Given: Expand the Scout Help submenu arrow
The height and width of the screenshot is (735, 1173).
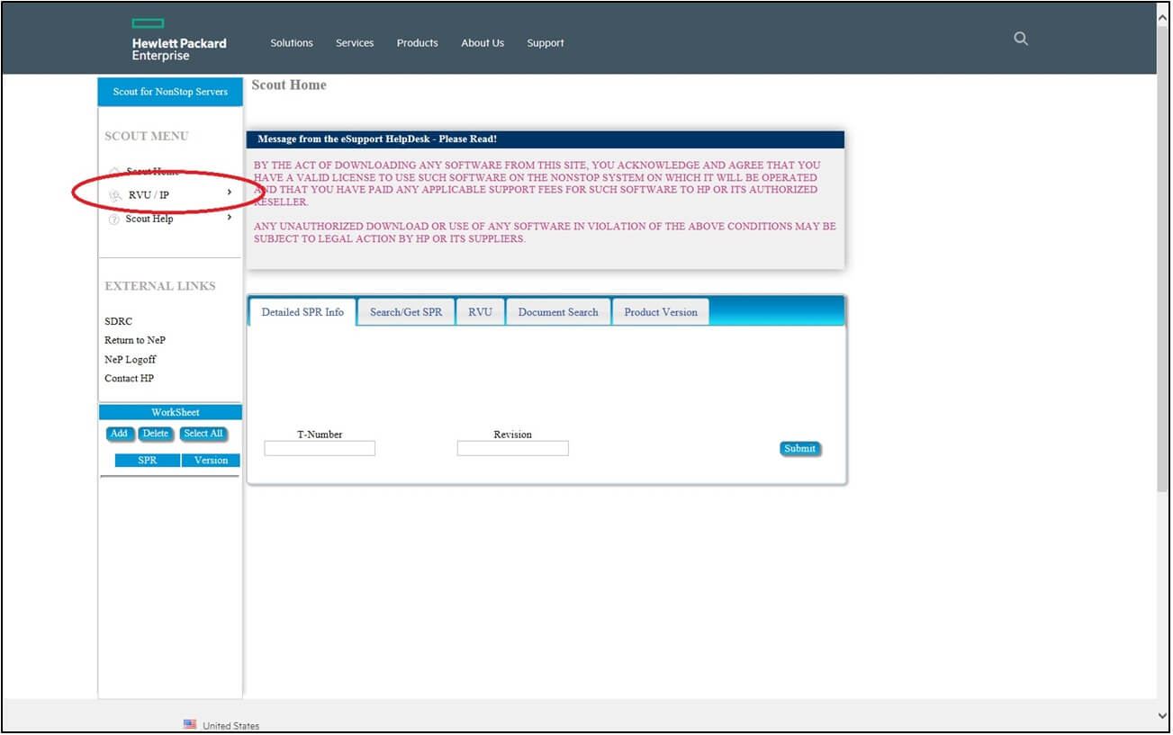Looking at the screenshot, I should [x=230, y=217].
